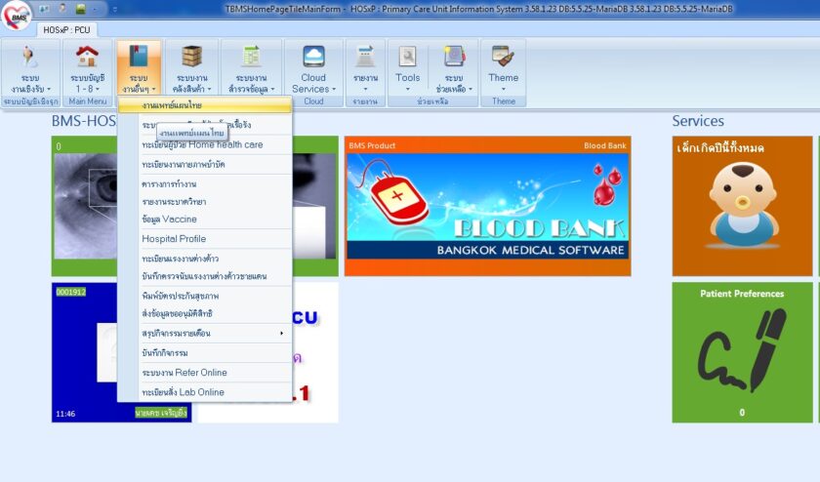Select ทะเบียนงานกายภาพบำบัด menu entry
820x482 pixels.
205,164
